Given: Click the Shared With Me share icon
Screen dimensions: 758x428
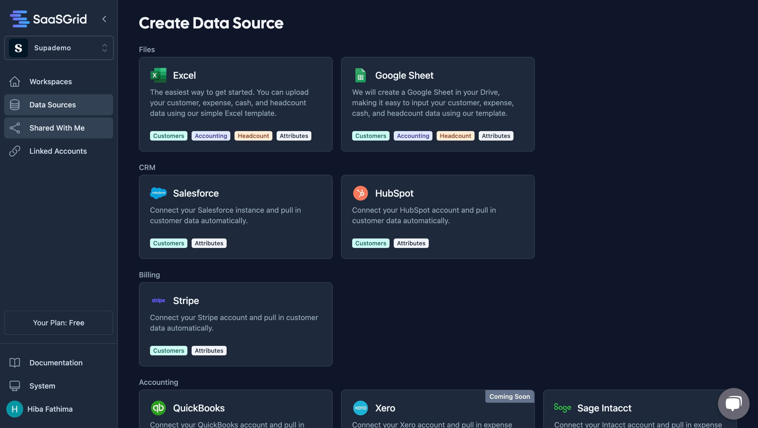Looking at the screenshot, I should click(15, 128).
